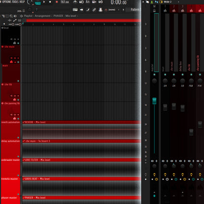Click the yellow lamp icon on delay bus track
The width and height of the screenshot is (204, 204).
click(x=182, y=175)
